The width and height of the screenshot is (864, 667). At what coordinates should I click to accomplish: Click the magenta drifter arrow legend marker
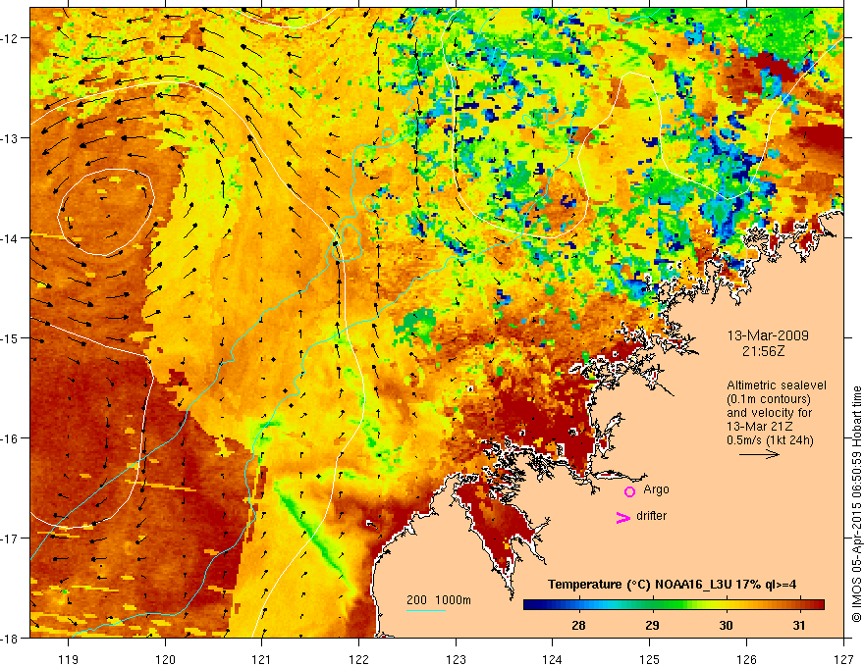pyautogui.click(x=622, y=517)
